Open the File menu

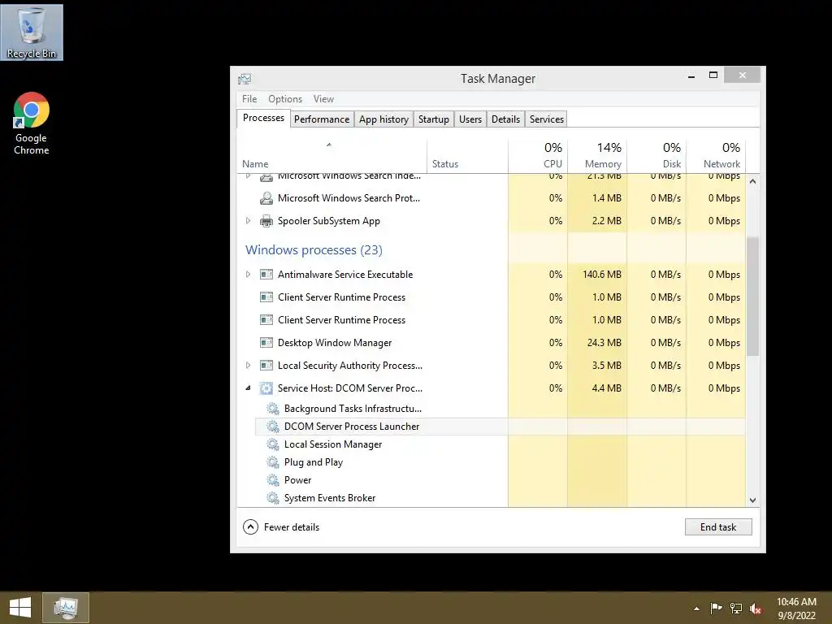(249, 98)
